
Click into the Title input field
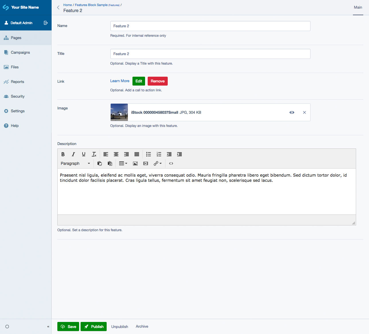coord(210,54)
